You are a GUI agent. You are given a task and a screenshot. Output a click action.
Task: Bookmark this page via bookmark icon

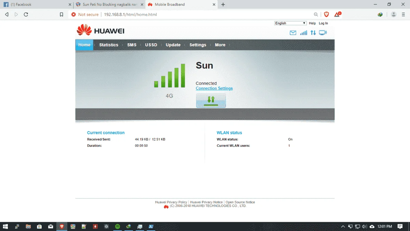coord(61,14)
